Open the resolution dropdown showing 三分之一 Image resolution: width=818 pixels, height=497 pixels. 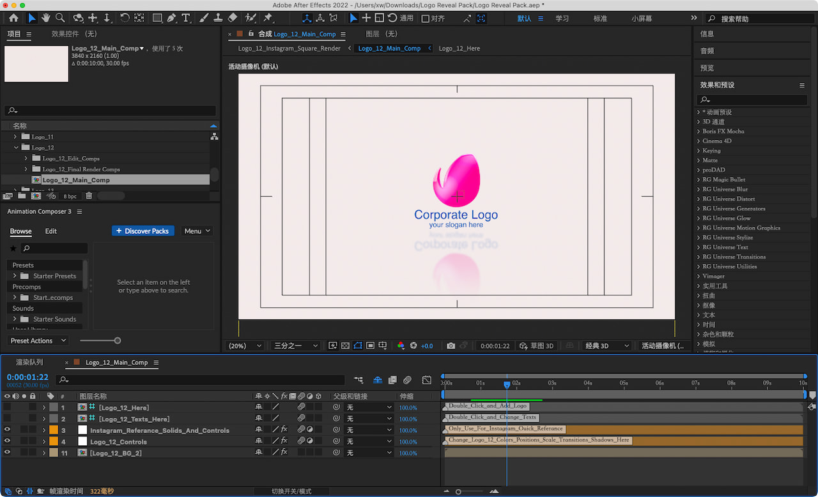point(294,346)
